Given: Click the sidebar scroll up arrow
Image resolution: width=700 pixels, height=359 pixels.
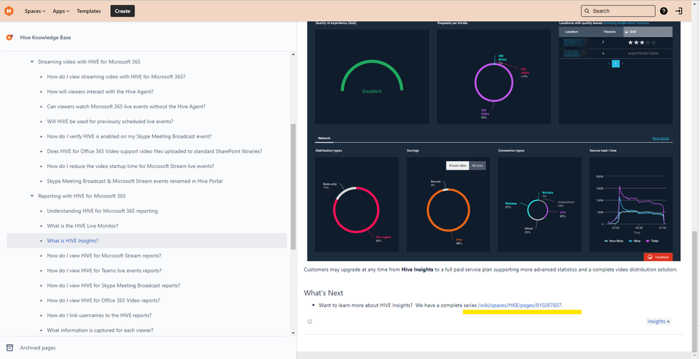Looking at the screenshot, I should [294, 54].
